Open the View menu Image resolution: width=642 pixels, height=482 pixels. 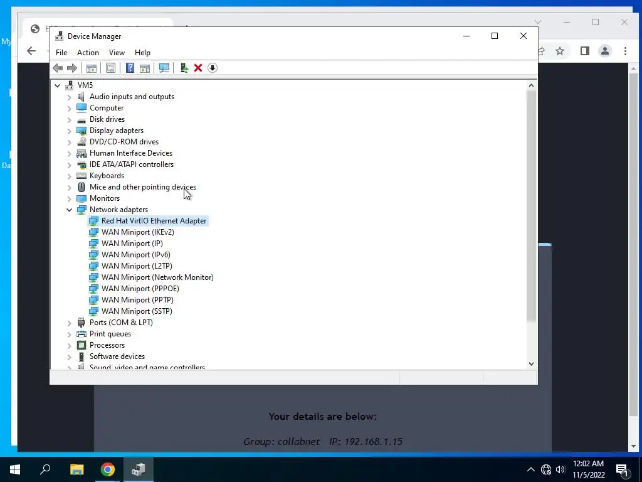coord(117,53)
